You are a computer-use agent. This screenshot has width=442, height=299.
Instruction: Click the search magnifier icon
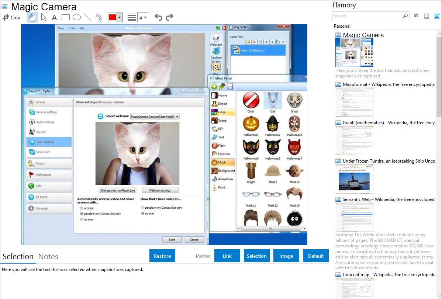[405, 16]
